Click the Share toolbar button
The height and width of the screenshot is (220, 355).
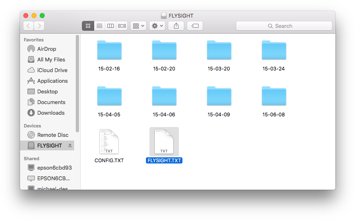tap(176, 26)
